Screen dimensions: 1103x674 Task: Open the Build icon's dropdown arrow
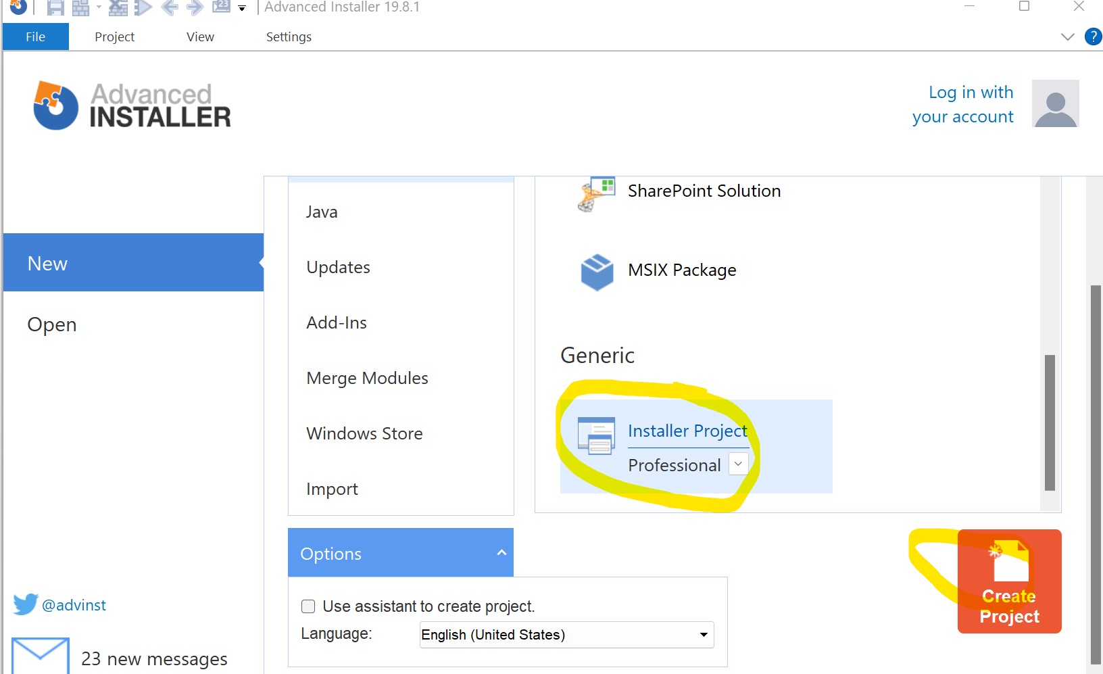click(99, 7)
